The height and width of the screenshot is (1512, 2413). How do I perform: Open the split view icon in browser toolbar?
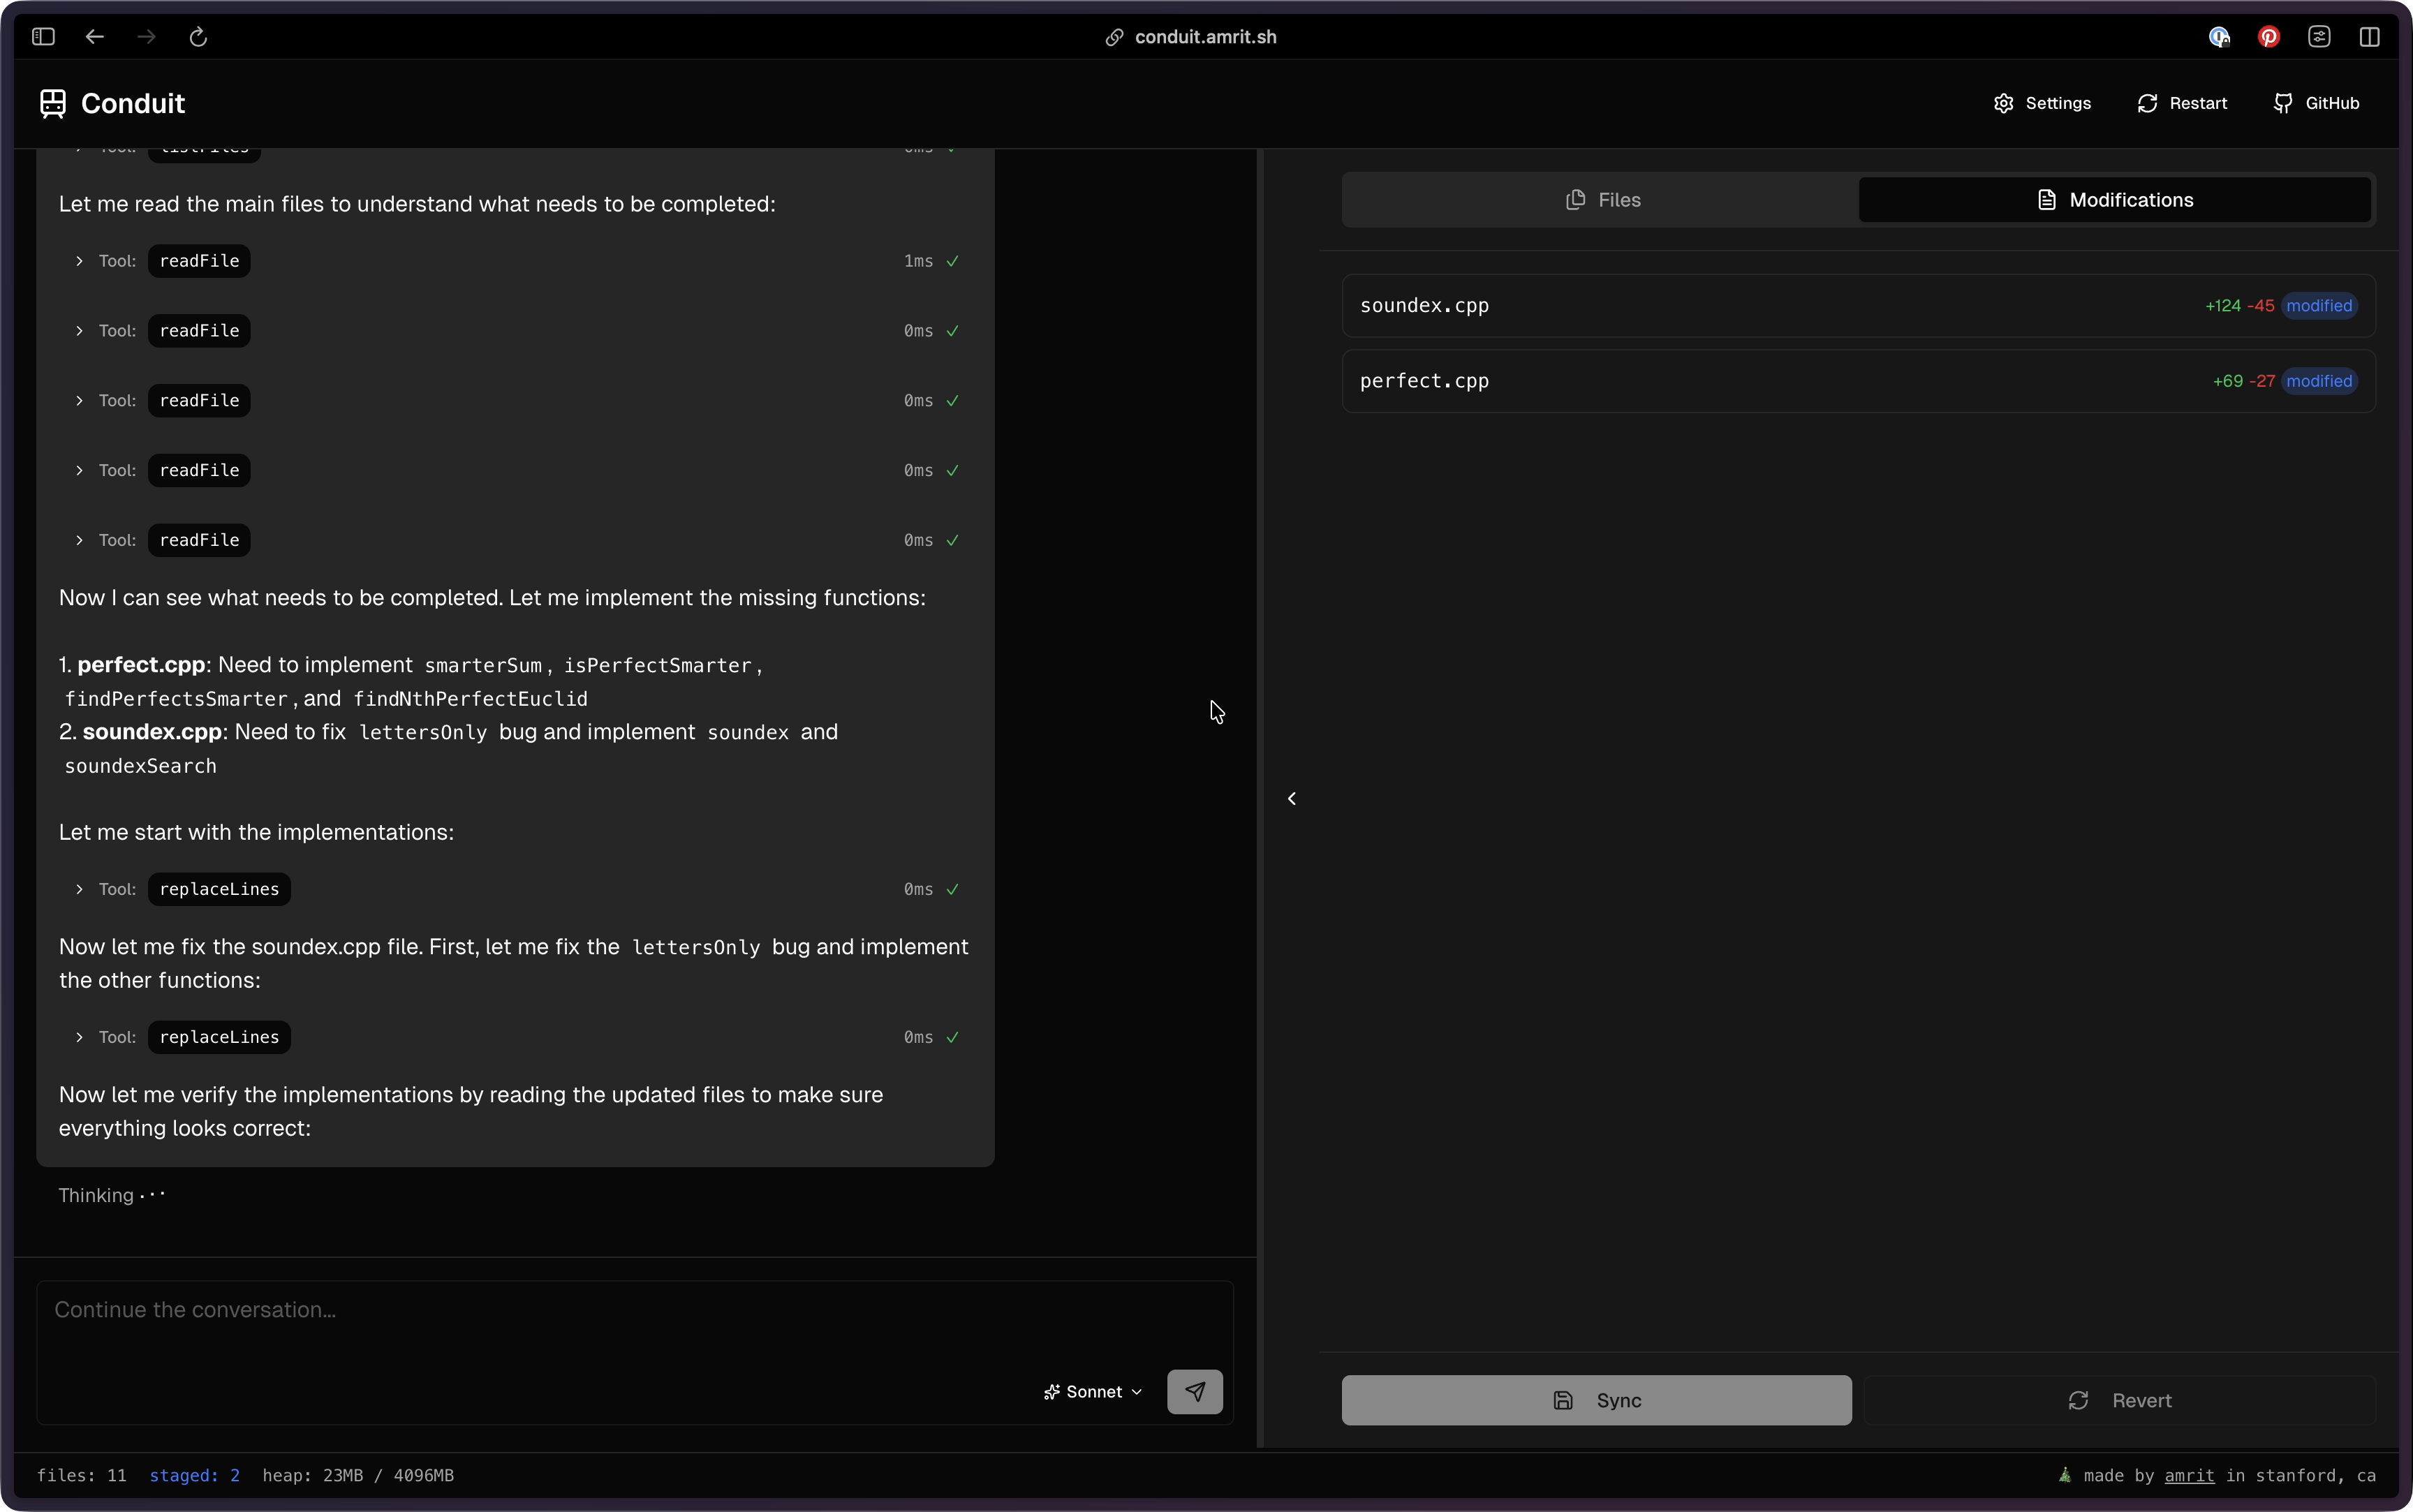pyautogui.click(x=2369, y=37)
